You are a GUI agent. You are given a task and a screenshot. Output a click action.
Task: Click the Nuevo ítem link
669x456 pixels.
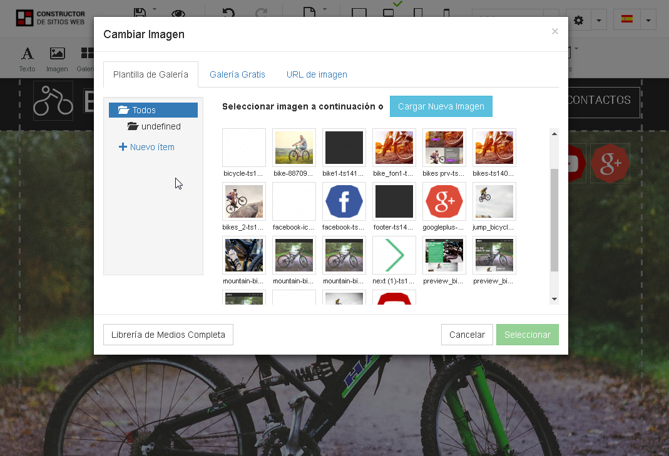pos(146,147)
